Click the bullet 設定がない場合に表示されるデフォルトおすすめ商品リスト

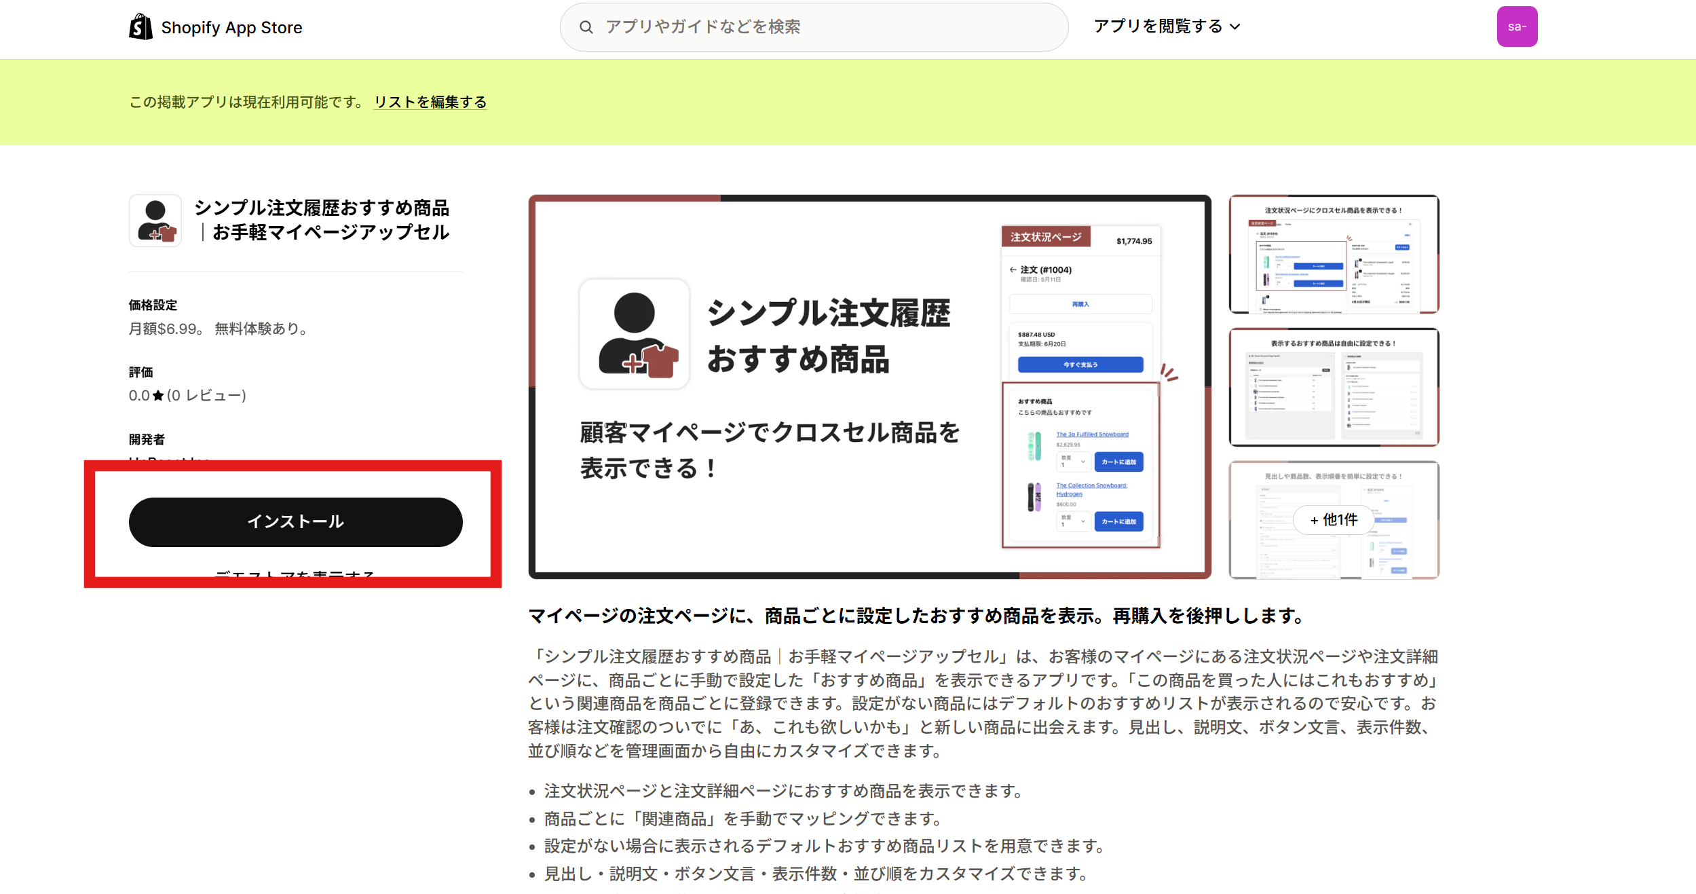825,846
